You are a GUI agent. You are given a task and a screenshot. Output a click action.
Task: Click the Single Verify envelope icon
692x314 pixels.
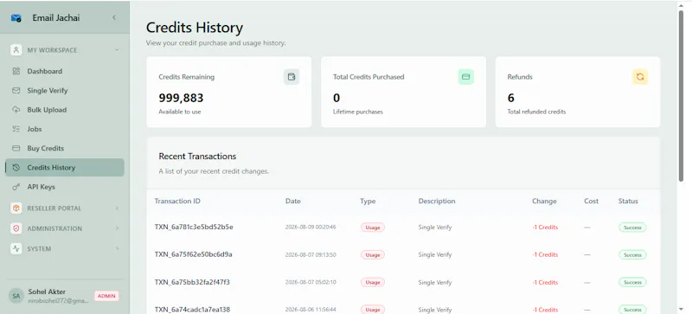tap(16, 91)
